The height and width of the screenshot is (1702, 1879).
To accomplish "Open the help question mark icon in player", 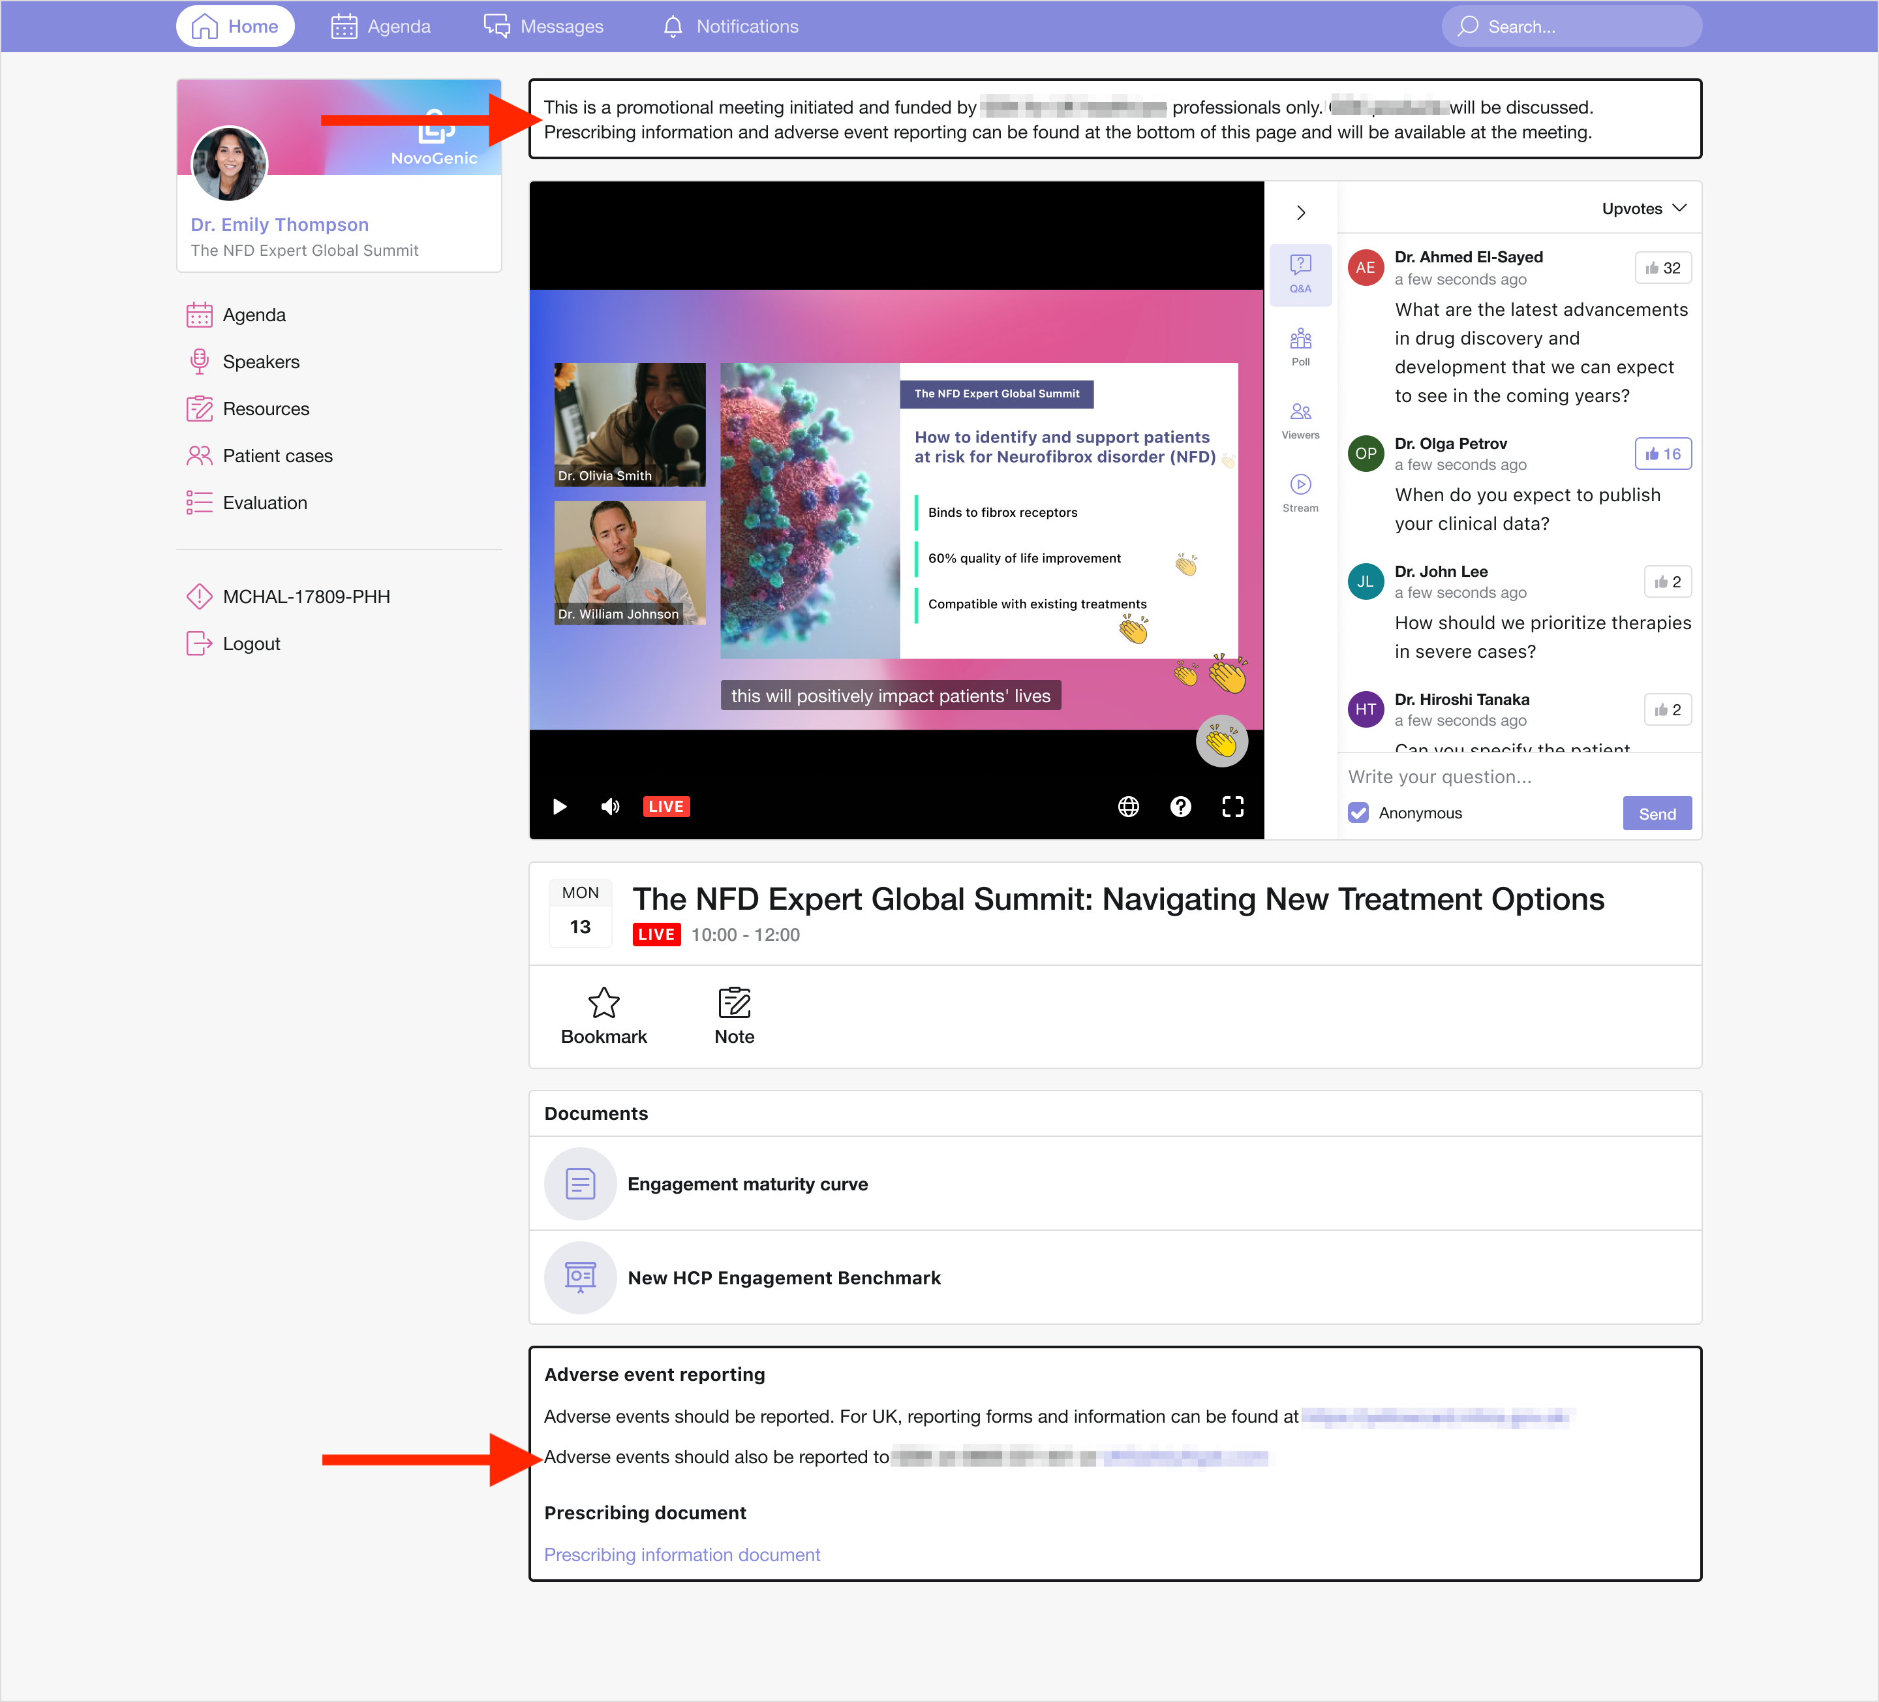I will (1180, 806).
